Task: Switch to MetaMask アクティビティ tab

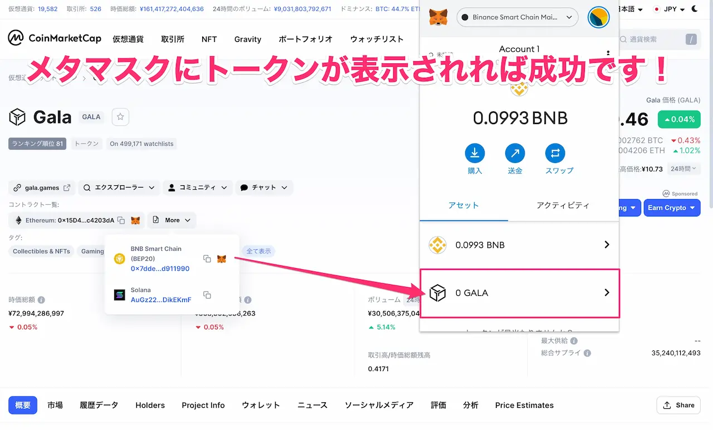Action: (x=563, y=205)
